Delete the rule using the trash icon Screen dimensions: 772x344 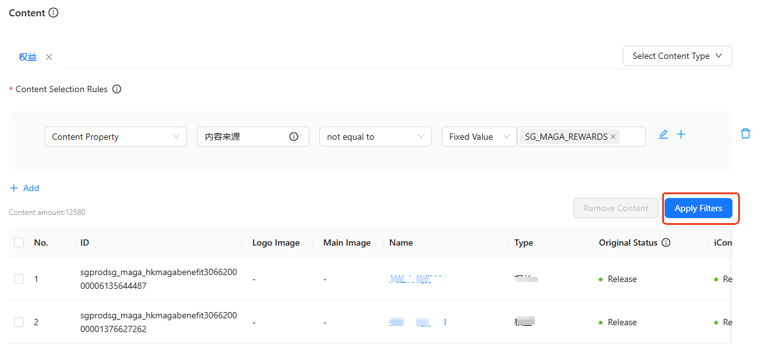[746, 133]
